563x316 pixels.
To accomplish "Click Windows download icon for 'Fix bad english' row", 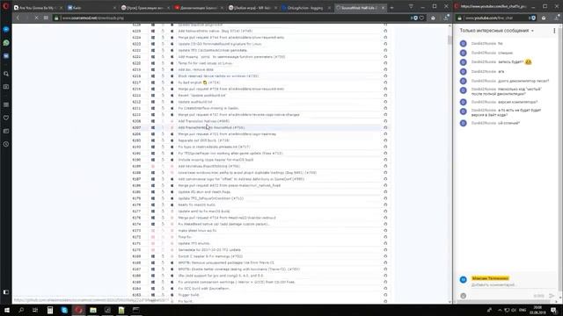I will tap(153, 83).
